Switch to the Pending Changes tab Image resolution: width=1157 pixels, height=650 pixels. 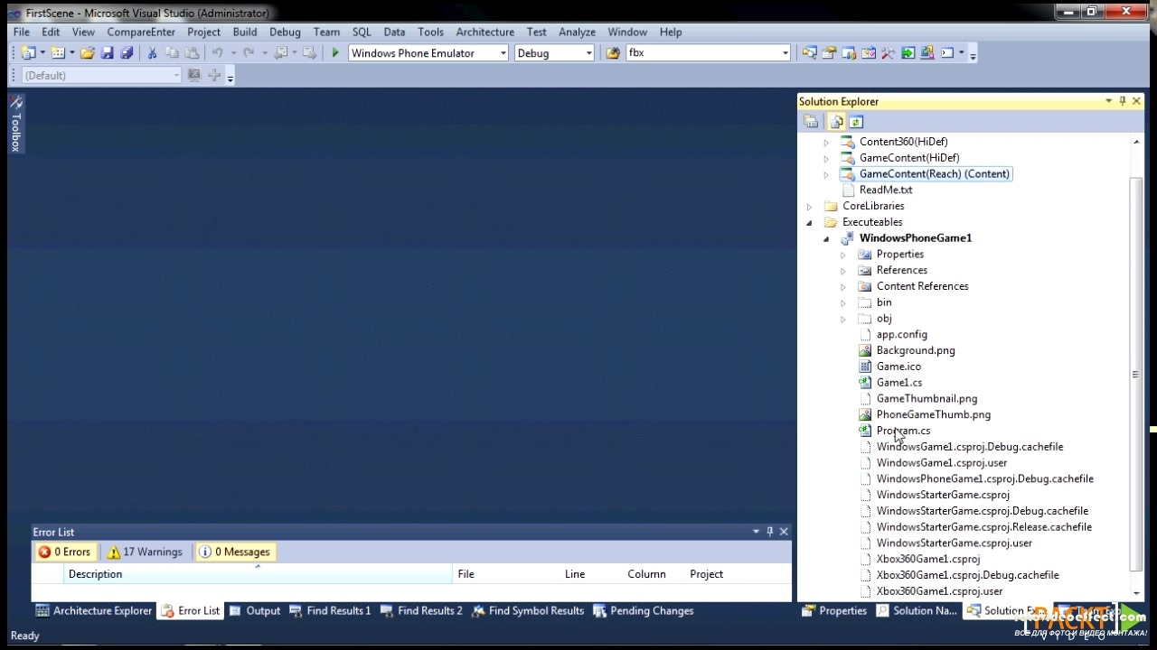tap(644, 610)
